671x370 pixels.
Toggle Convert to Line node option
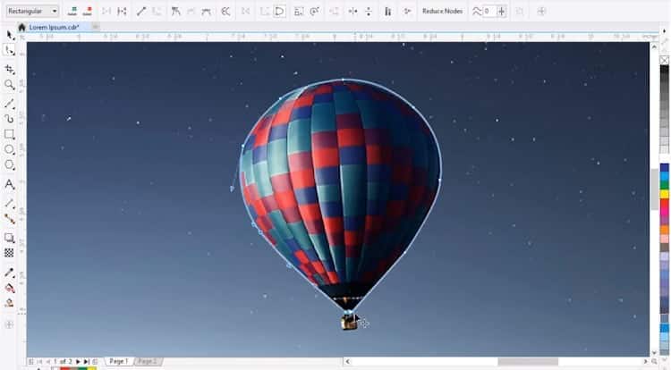tap(140, 12)
